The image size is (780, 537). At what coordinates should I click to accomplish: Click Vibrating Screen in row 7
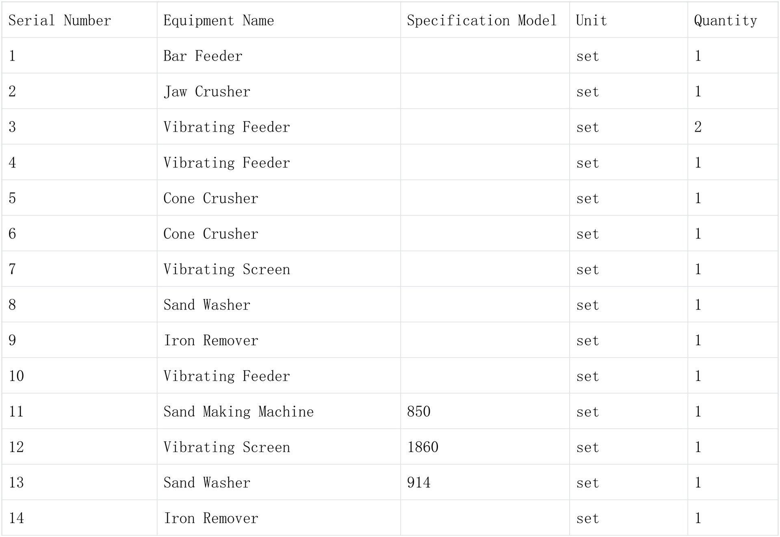point(279,269)
